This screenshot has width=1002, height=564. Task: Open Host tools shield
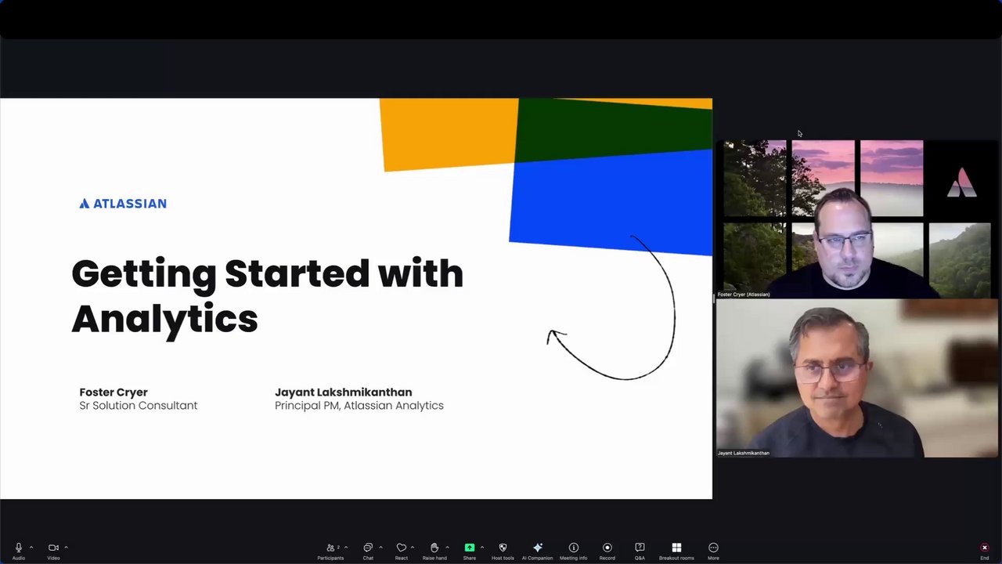click(x=503, y=551)
